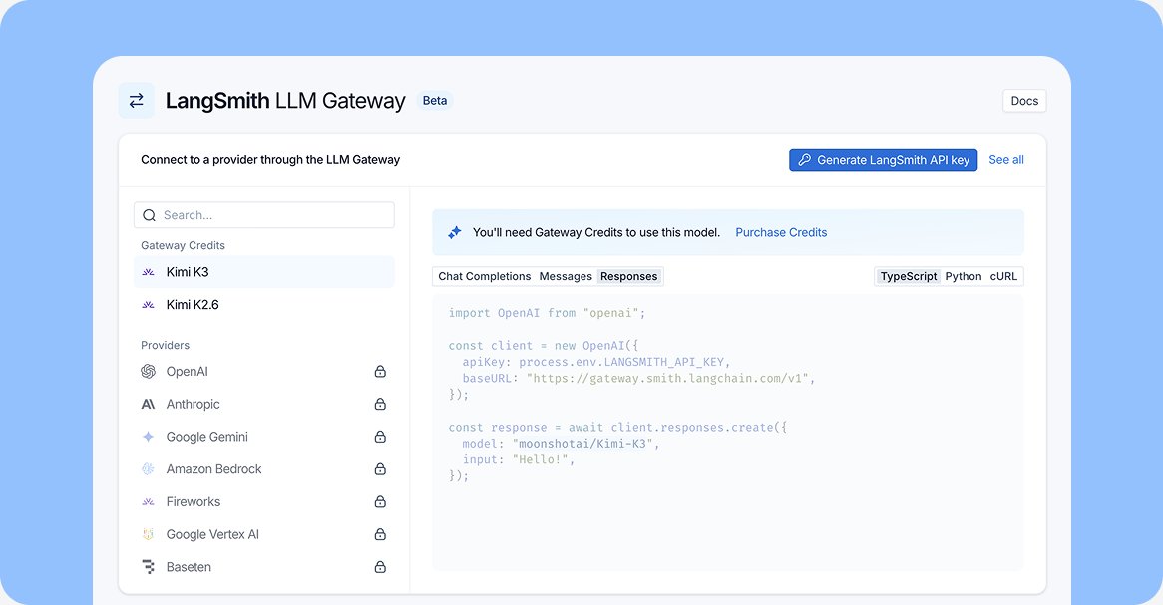
Task: Show the cURL code sample
Action: (1003, 276)
